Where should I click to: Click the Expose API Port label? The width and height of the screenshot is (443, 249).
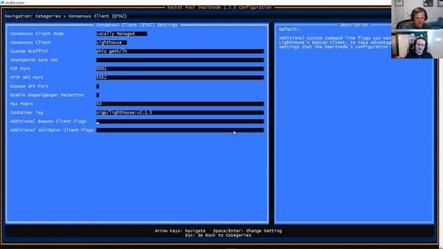[x=29, y=86]
